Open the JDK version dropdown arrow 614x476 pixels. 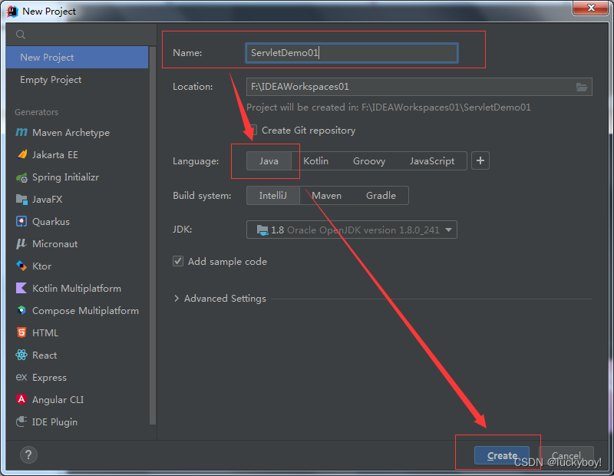449,230
